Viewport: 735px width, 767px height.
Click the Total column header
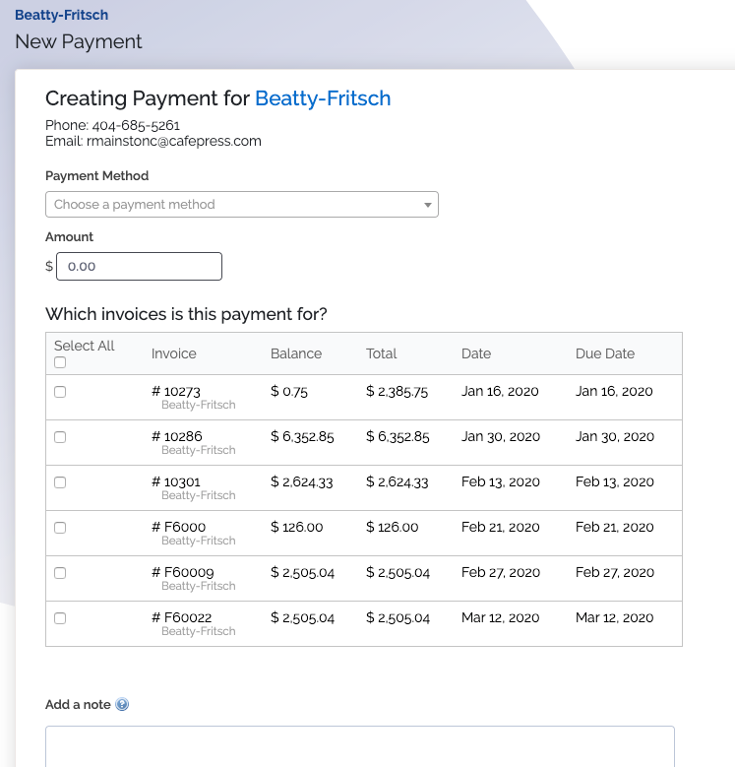coord(382,353)
